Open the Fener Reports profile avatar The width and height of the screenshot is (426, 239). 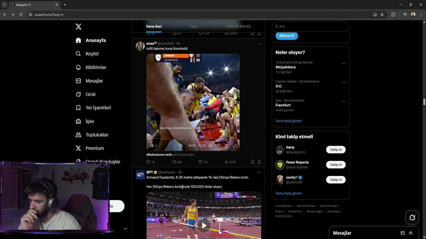pyautogui.click(x=280, y=165)
